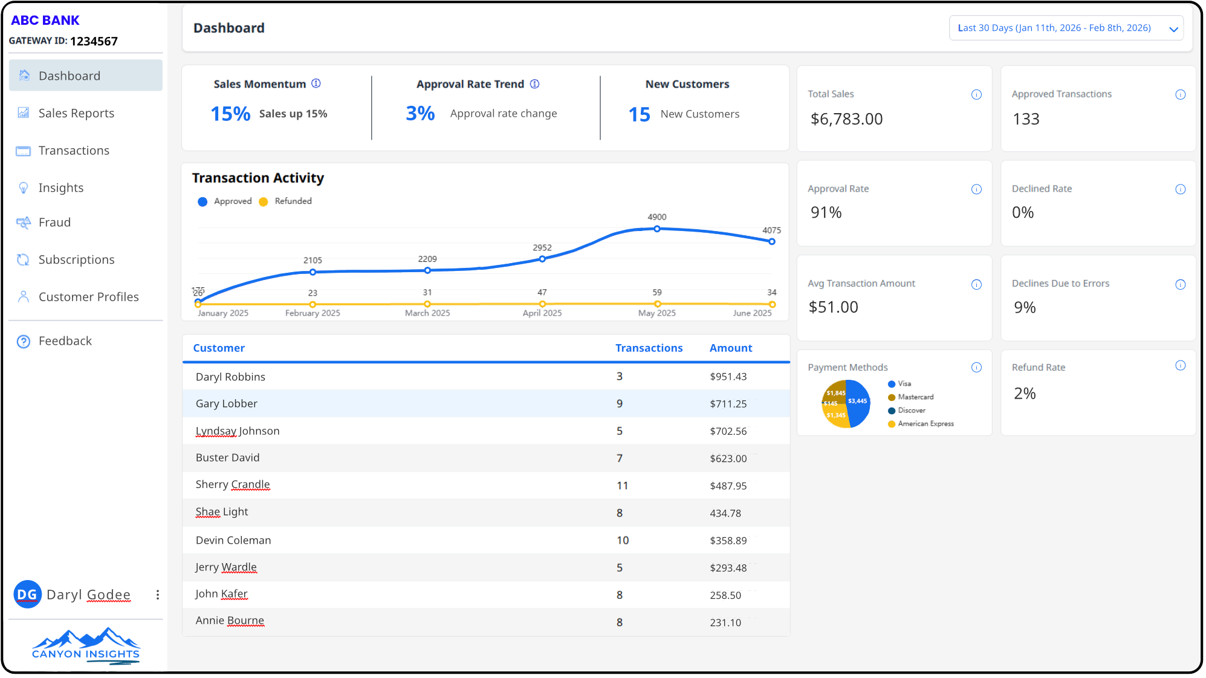Image resolution: width=1206 pixels, height=678 pixels.
Task: Click the May 2025 peak data point 4900
Action: 656,229
